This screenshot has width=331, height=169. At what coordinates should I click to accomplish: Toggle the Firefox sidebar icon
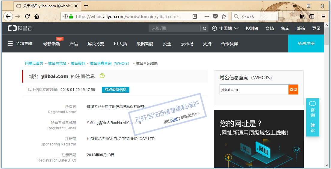(x=312, y=17)
